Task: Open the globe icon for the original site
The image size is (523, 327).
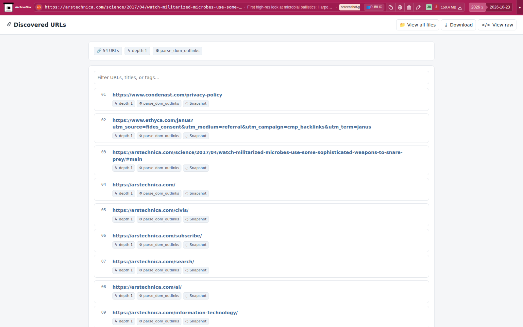Action: tap(400, 7)
